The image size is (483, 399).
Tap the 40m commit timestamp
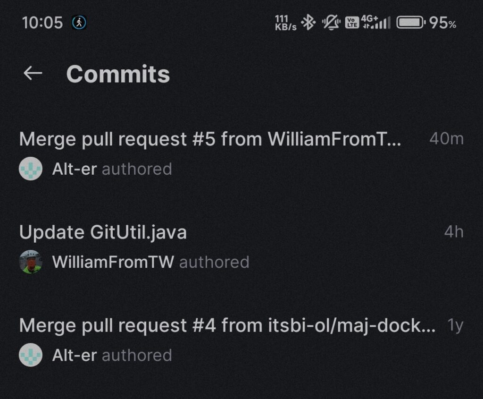[x=447, y=139]
